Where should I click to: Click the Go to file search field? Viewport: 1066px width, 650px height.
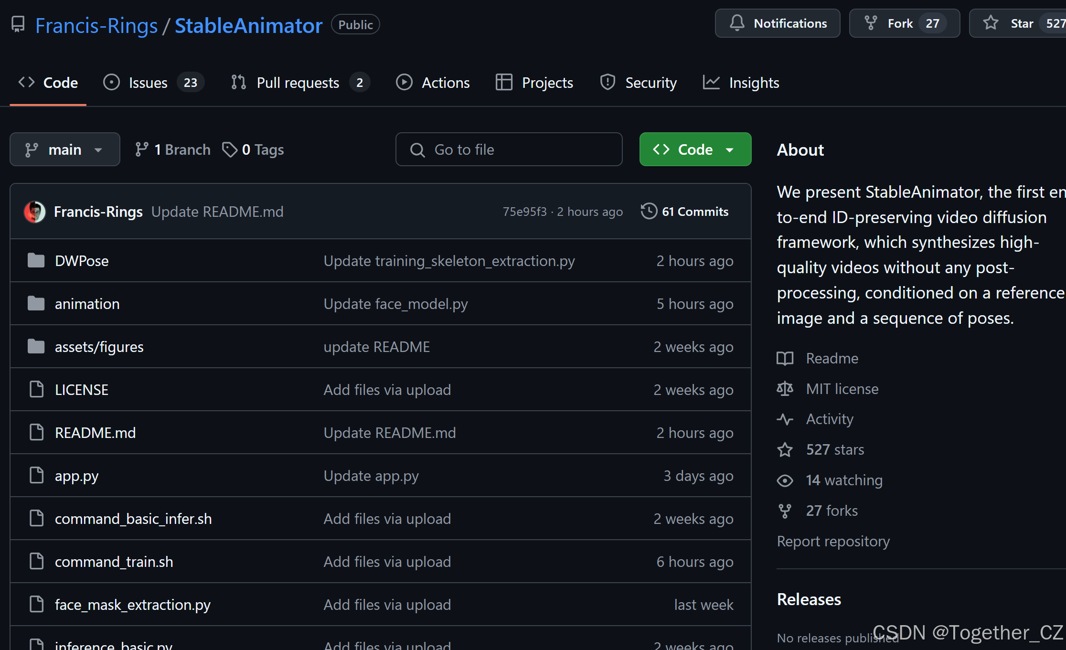coord(509,149)
